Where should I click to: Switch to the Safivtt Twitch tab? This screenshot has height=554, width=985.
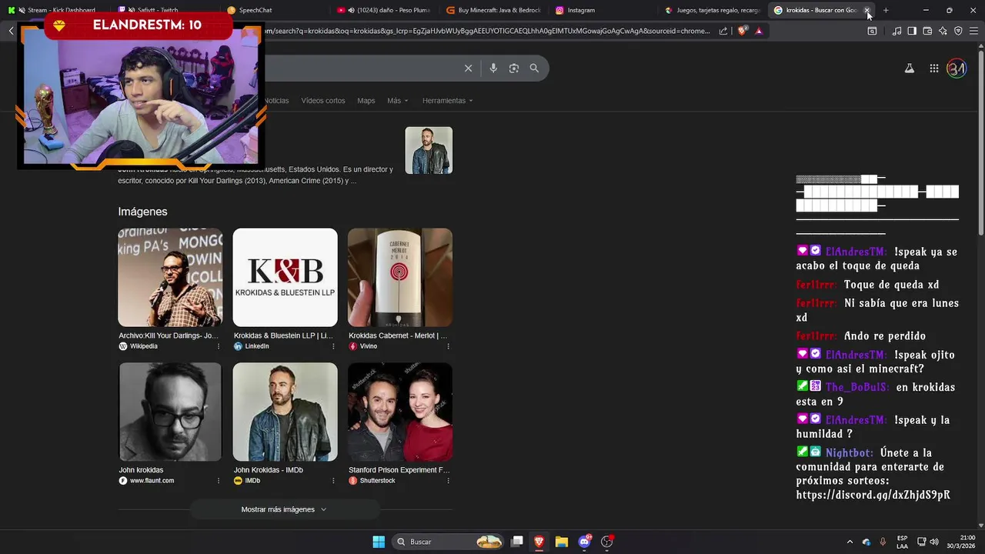click(x=164, y=10)
